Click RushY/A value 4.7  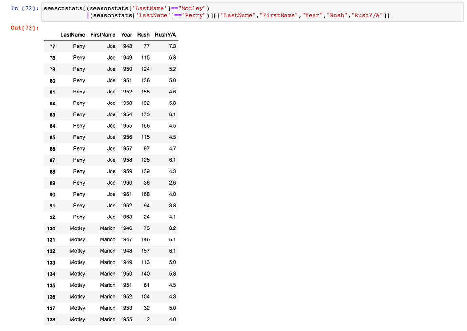(173, 148)
